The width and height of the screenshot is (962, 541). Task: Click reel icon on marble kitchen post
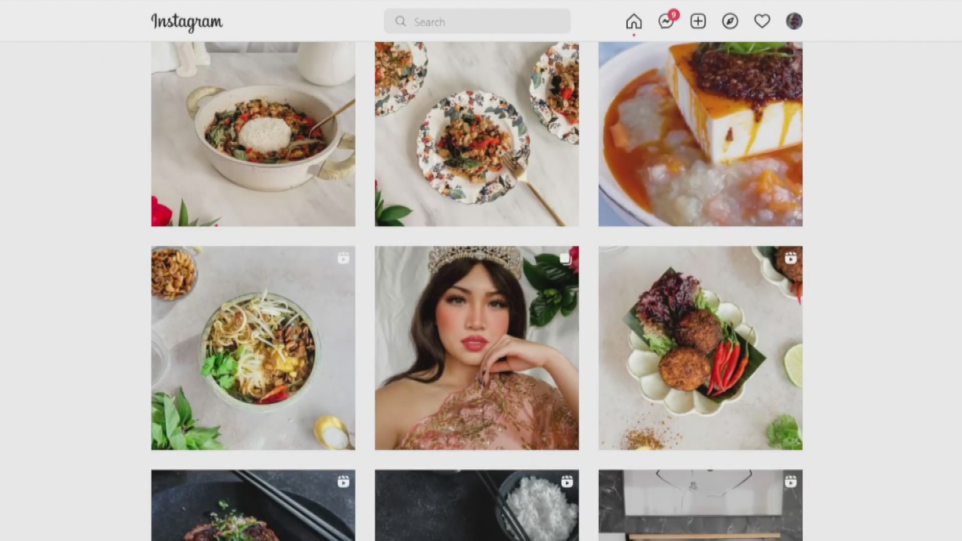click(x=791, y=482)
